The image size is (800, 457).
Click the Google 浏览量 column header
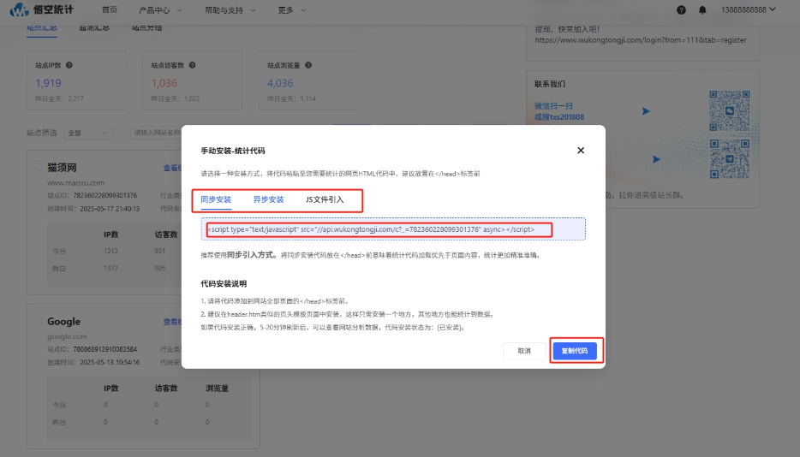(x=217, y=389)
